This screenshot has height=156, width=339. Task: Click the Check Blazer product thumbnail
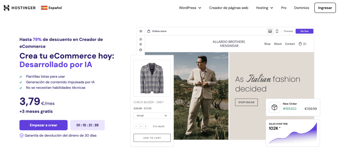(x=152, y=78)
